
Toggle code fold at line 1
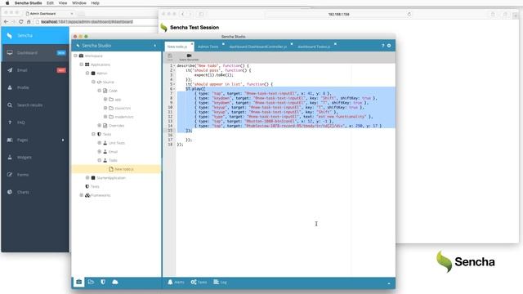(174, 66)
